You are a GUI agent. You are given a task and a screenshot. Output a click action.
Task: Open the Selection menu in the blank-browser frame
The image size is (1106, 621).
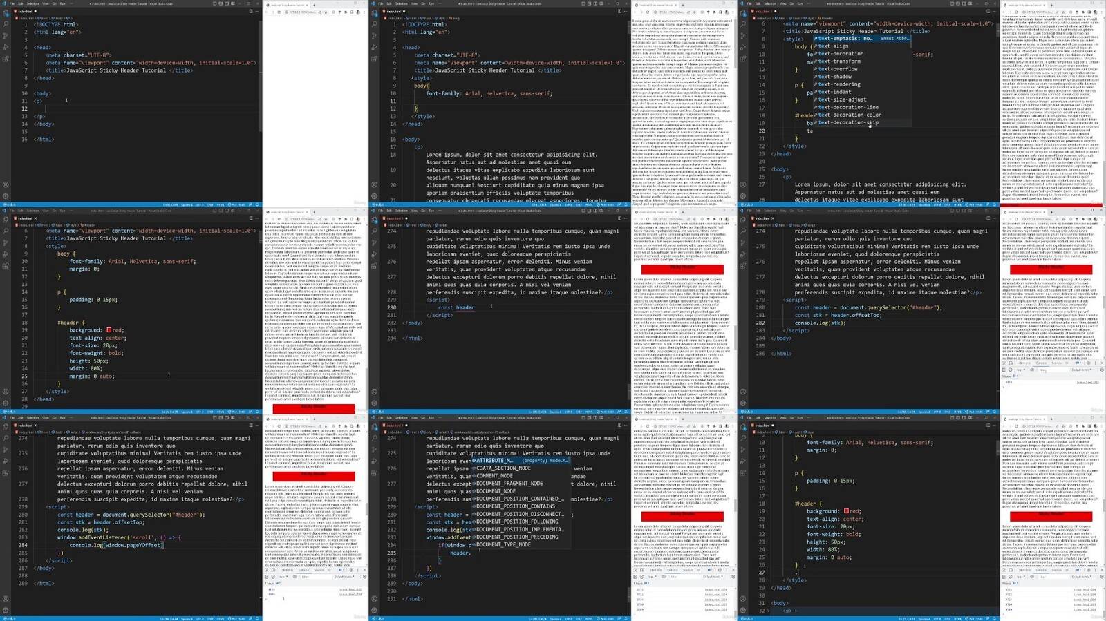(x=32, y=3)
